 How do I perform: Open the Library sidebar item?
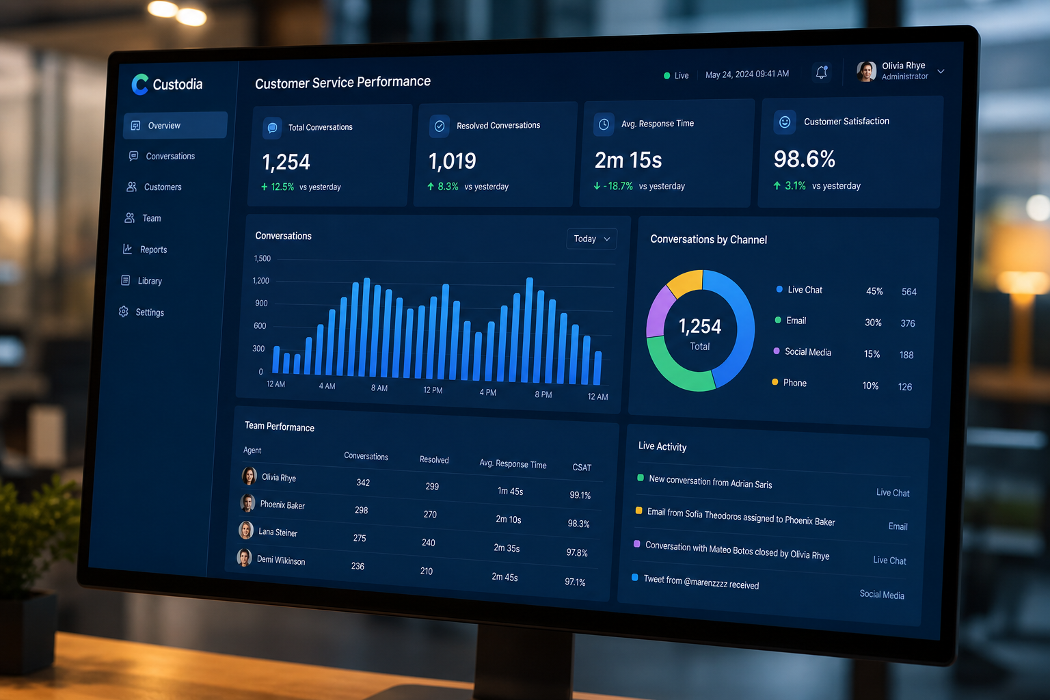coord(150,281)
